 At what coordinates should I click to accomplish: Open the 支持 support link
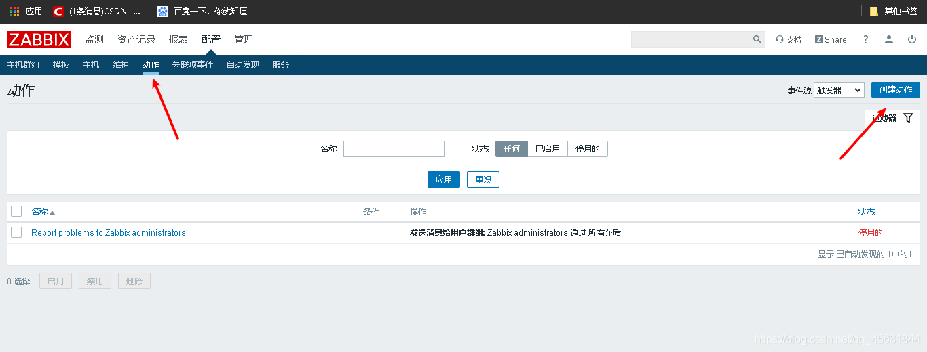(789, 40)
